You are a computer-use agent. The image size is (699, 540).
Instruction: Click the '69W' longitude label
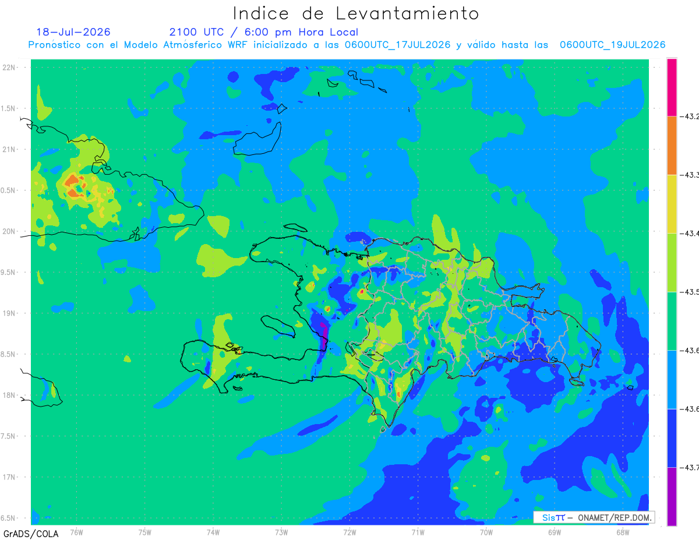555,532
